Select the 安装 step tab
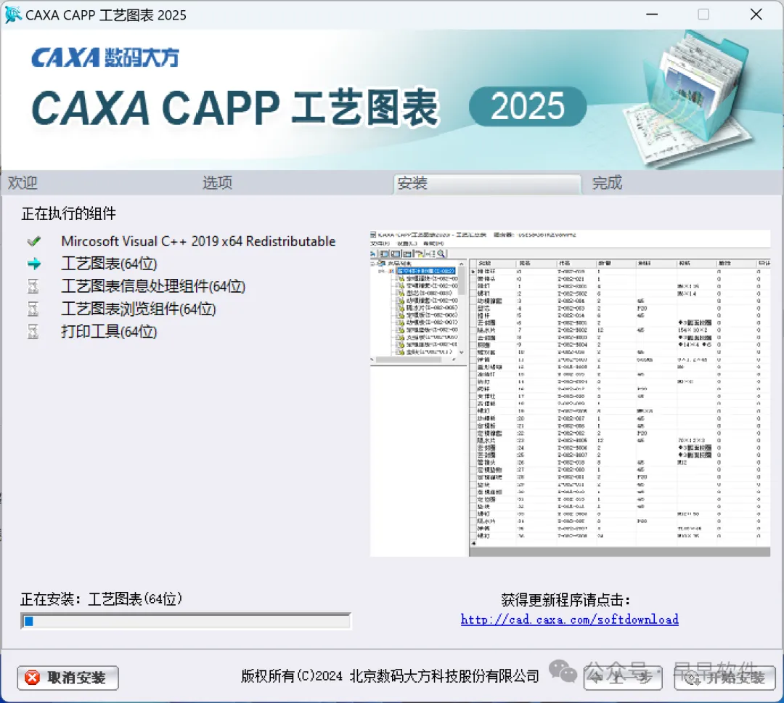Viewport: 784px width, 703px height. pos(487,183)
